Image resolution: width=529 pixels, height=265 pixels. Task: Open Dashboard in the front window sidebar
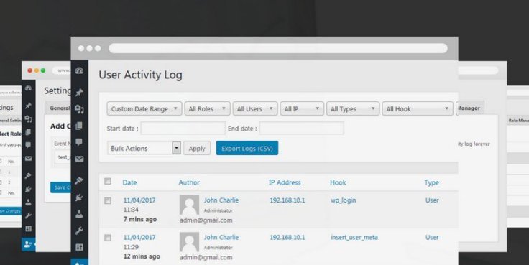coord(79,71)
